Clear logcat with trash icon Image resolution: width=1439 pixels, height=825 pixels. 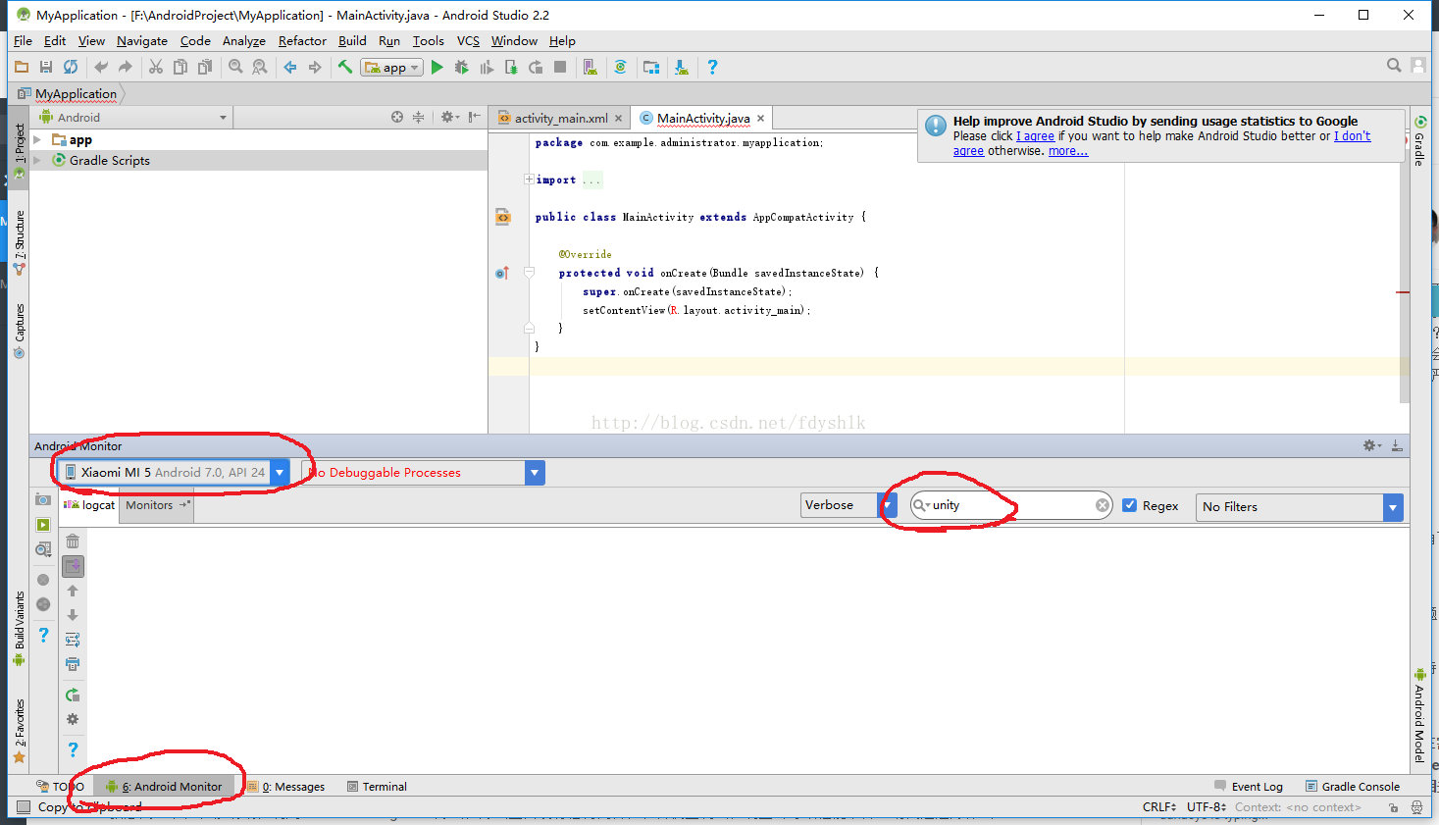point(73,541)
